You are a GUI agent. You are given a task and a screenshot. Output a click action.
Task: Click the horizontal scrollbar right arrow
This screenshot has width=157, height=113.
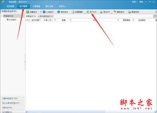(156, 112)
